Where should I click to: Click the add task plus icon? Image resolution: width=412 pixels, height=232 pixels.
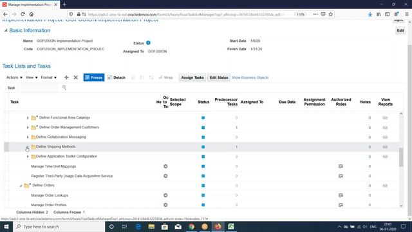click(x=66, y=77)
